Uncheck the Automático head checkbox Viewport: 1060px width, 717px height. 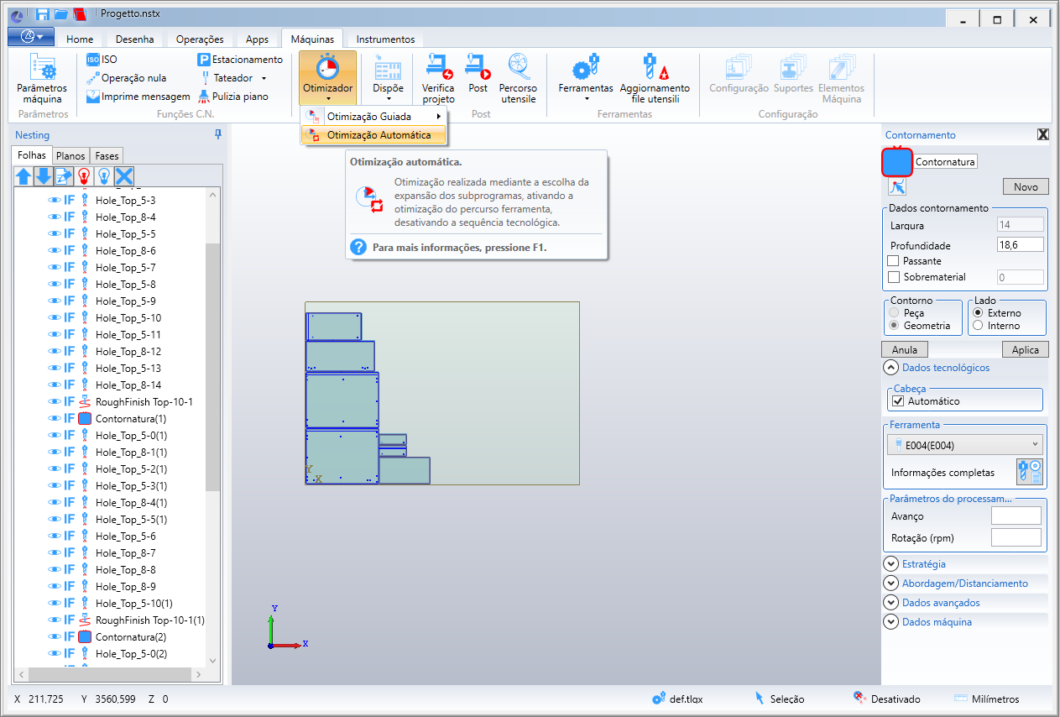898,401
